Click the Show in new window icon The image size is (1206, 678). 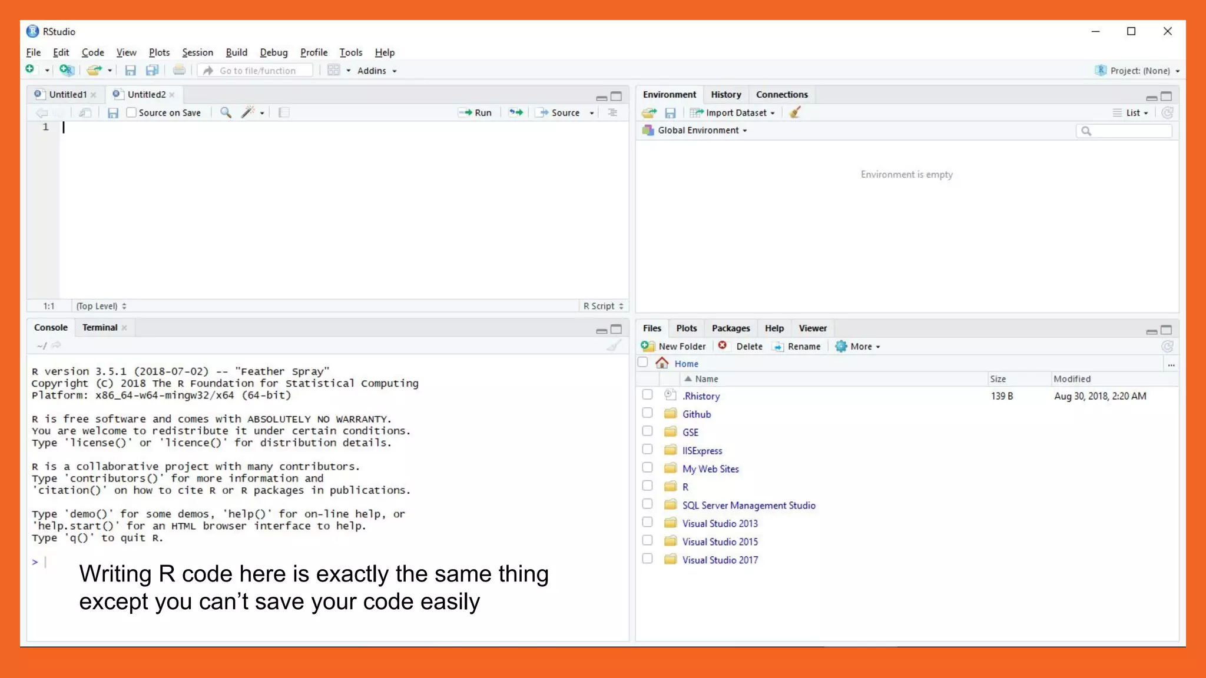[85, 112]
